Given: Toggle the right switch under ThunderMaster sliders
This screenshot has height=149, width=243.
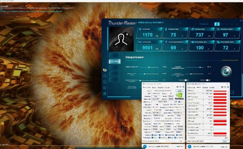Looking at the screenshot, I should pyautogui.click(x=208, y=80).
